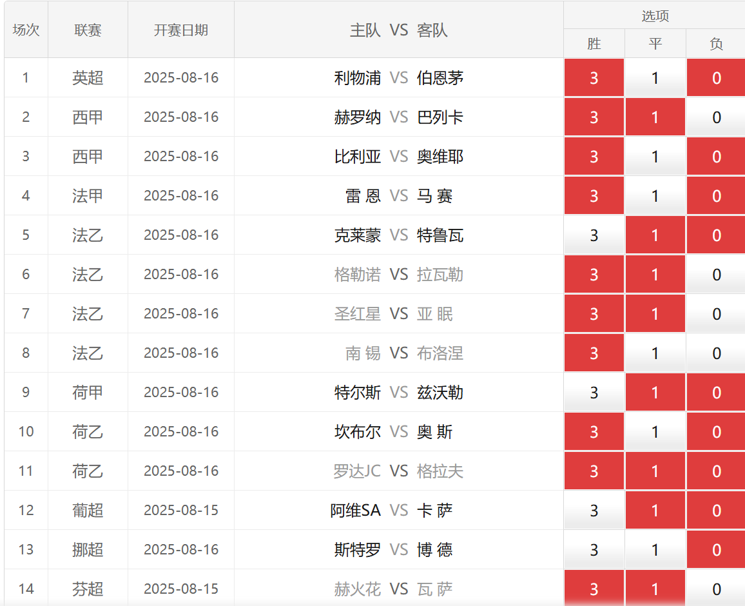The image size is (745, 606).
Task: Toggle 平 (1) for 阿维SA VS 卡萨
Action: click(x=655, y=511)
